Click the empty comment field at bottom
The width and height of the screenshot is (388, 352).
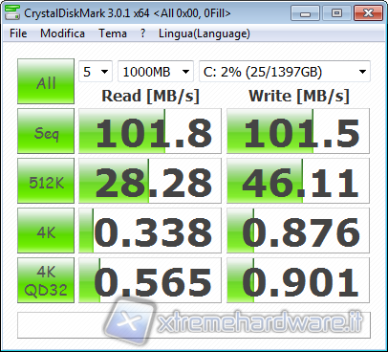click(x=194, y=325)
